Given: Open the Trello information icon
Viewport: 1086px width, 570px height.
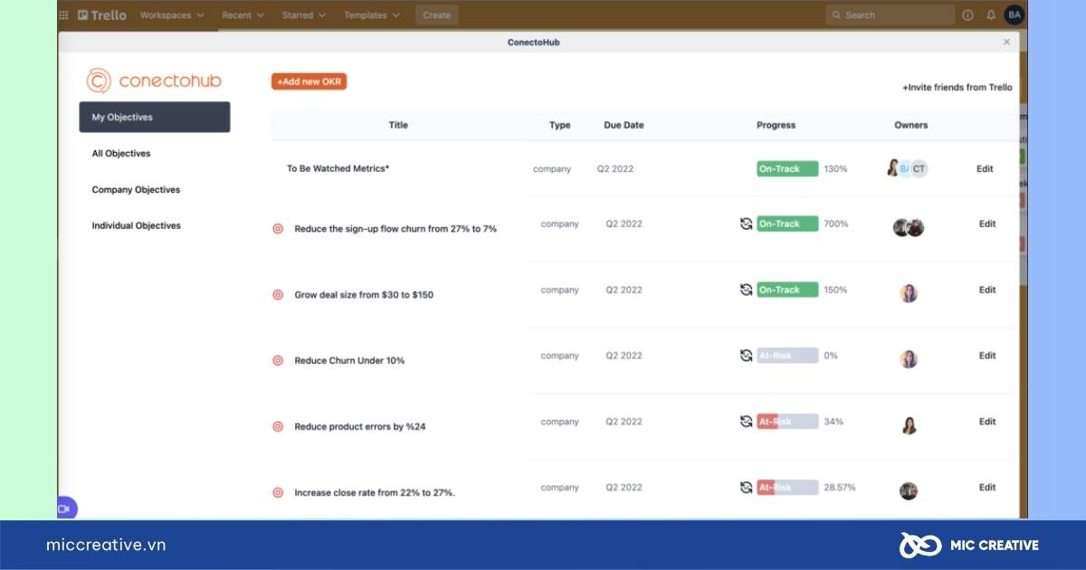Looking at the screenshot, I should point(967,15).
